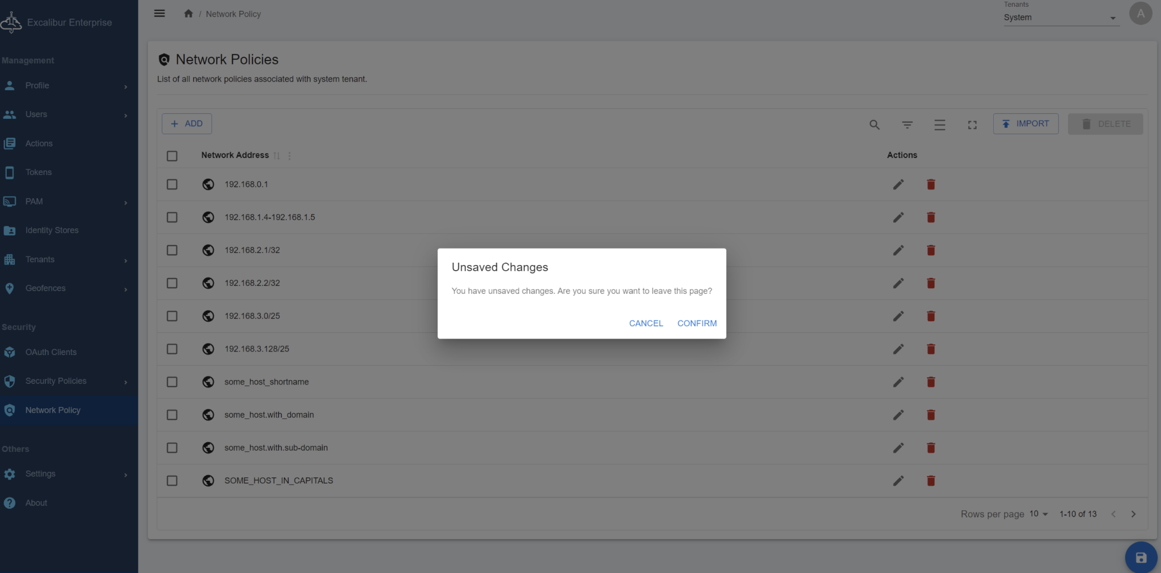Edit the some_host_shortname policy

point(898,382)
